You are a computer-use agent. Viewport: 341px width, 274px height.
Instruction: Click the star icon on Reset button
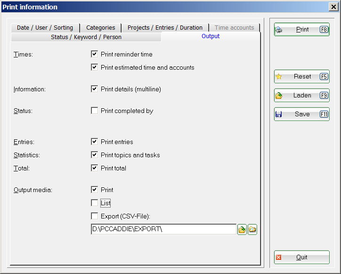278,77
